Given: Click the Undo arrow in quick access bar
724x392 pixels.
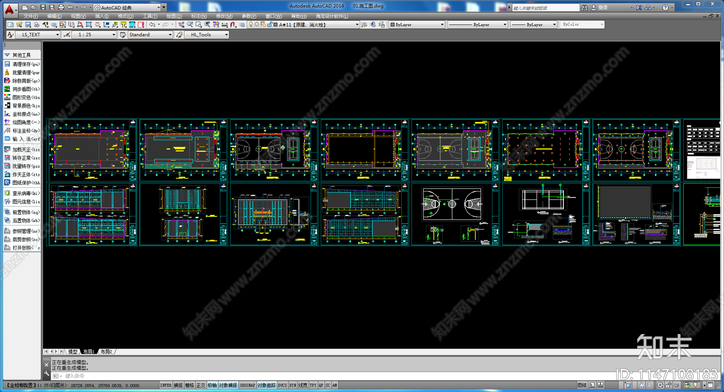Looking at the screenshot, I should click(x=70, y=7).
